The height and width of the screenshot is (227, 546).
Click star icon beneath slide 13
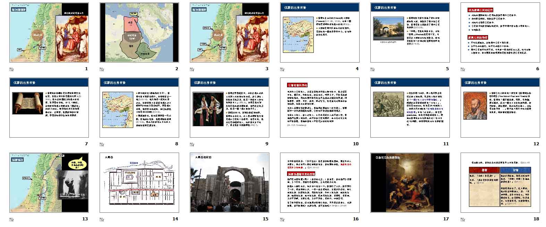pyautogui.click(x=11, y=219)
